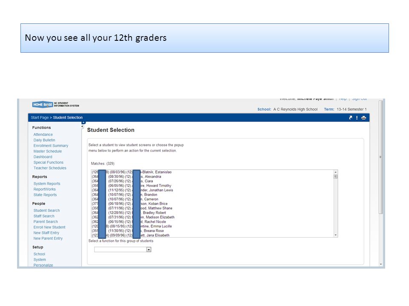Image resolution: width=409 pixels, height=306 pixels.
Task: Select the Jonathan Lewis student row
Action: coord(212,190)
